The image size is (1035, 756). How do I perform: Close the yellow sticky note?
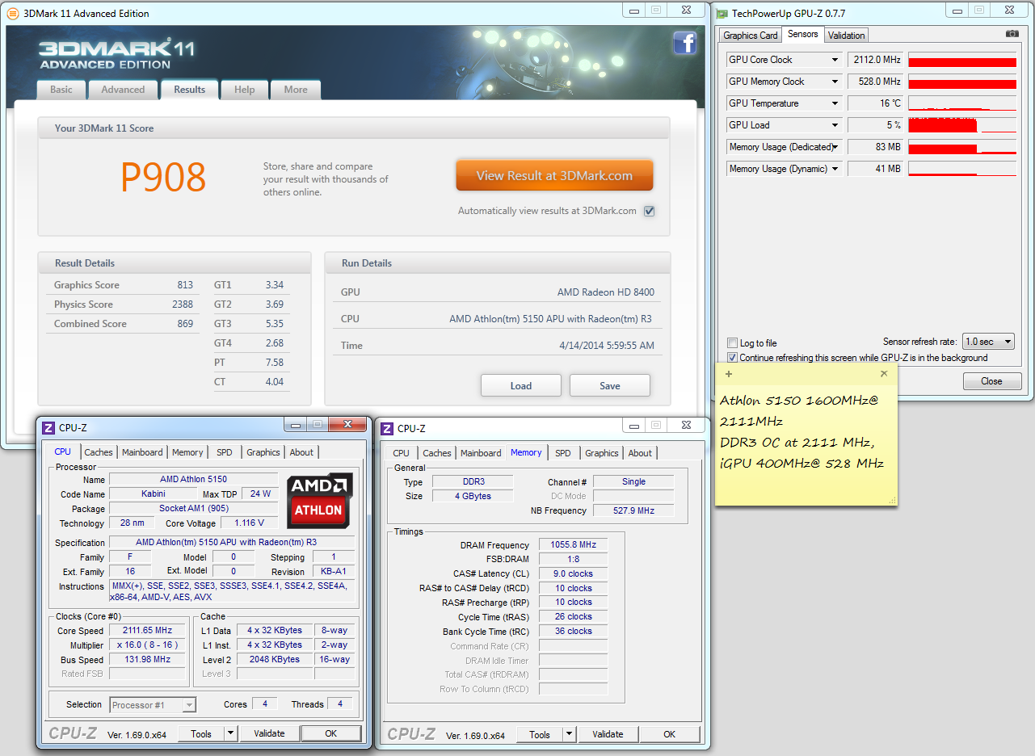click(884, 374)
